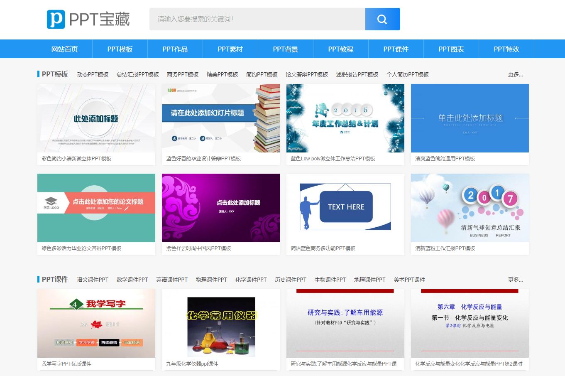This screenshot has height=376, width=565.
Task: Open the PPT作品 navigation tab
Action: (x=175, y=49)
